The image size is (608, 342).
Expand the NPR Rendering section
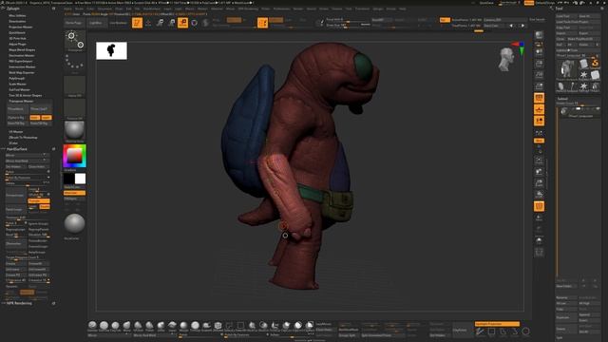pos(19,303)
